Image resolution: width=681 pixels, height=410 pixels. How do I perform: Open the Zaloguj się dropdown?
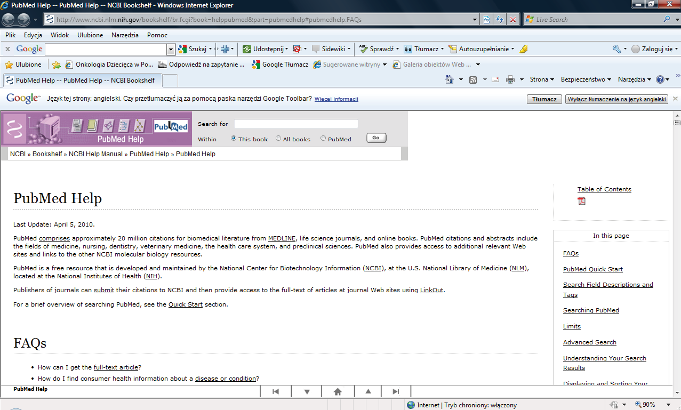pos(676,49)
